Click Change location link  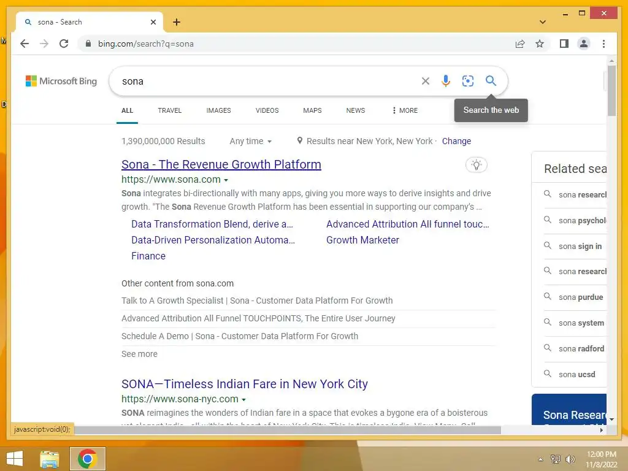point(456,141)
